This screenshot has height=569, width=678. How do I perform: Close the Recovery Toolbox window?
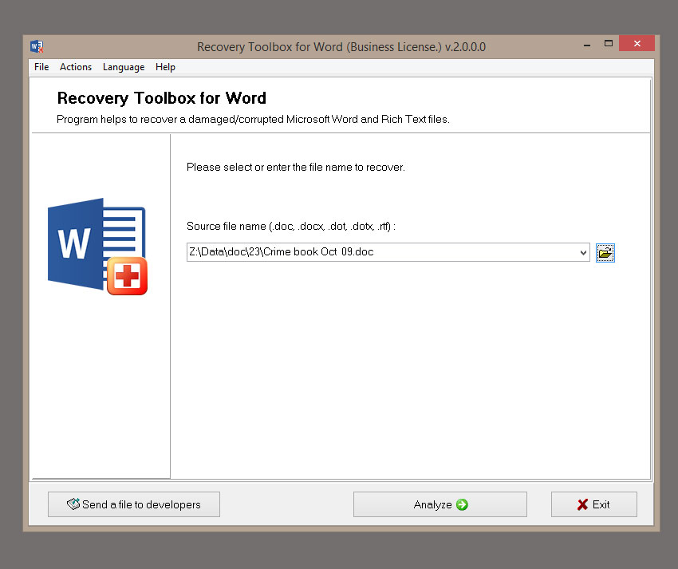coord(637,44)
